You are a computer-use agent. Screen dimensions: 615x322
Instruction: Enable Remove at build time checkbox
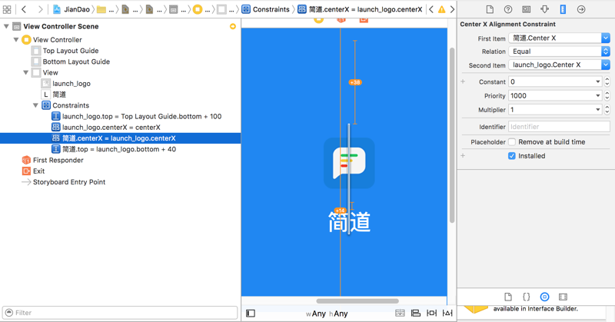[x=512, y=142]
